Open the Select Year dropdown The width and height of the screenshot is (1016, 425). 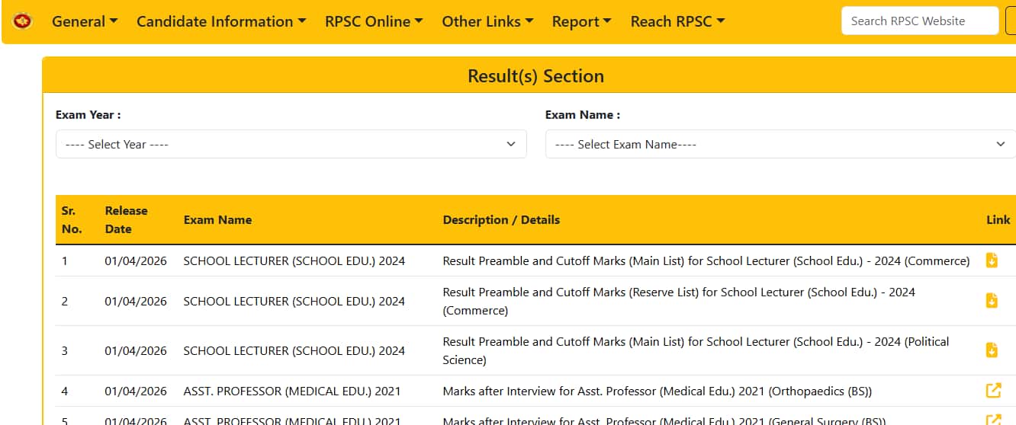click(x=291, y=144)
